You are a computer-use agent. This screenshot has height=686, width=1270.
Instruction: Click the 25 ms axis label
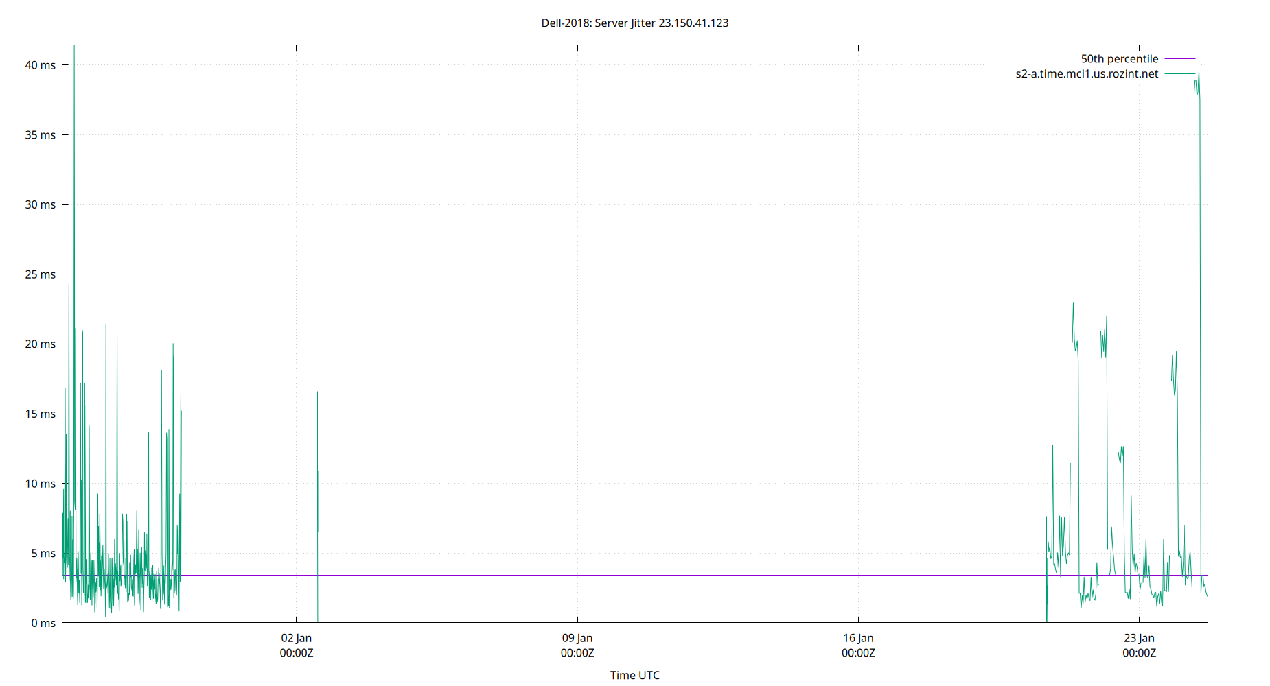click(x=41, y=274)
